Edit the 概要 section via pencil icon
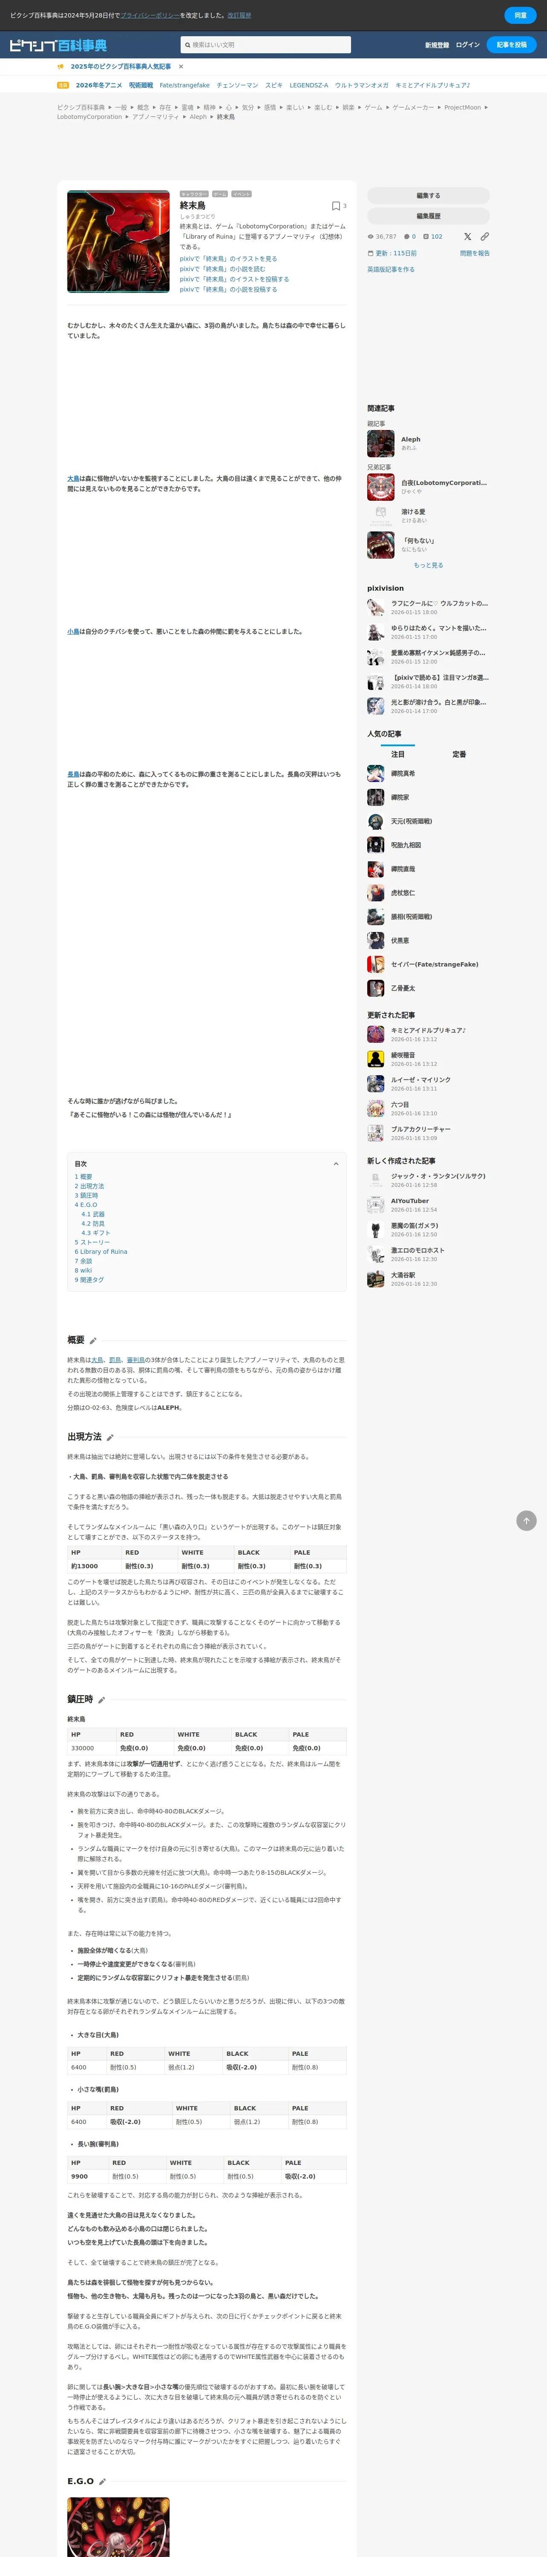Image resolution: width=547 pixels, height=2557 pixels. pyautogui.click(x=93, y=1341)
